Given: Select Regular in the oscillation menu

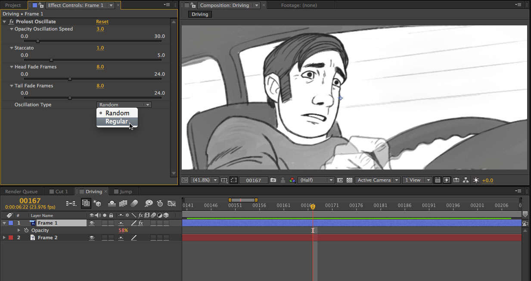Looking at the screenshot, I should [x=117, y=122].
